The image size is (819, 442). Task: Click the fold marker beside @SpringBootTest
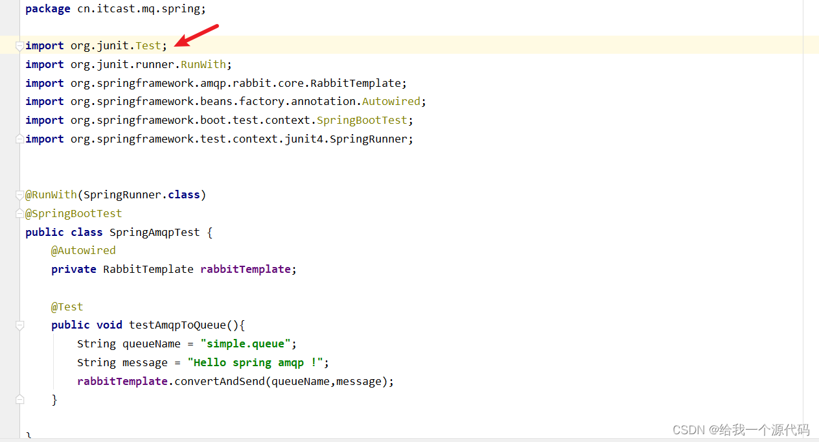19,213
